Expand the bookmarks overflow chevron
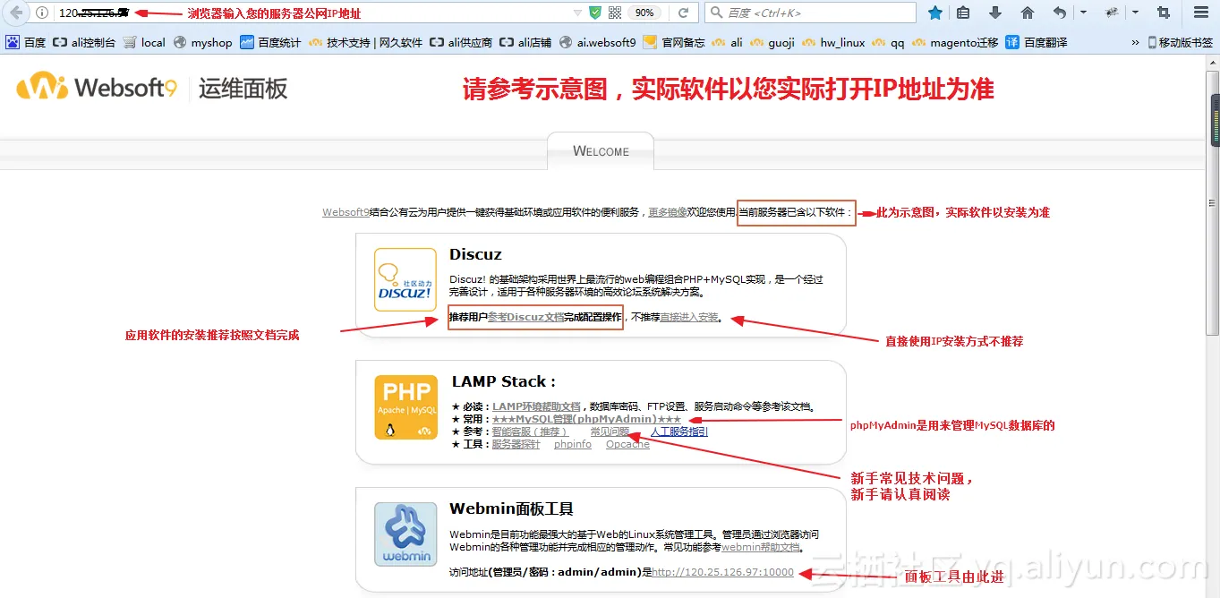The image size is (1220, 598). [x=1136, y=42]
